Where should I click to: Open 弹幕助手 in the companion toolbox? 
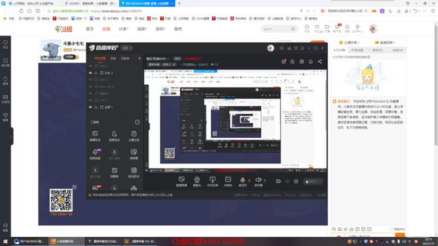95,136
